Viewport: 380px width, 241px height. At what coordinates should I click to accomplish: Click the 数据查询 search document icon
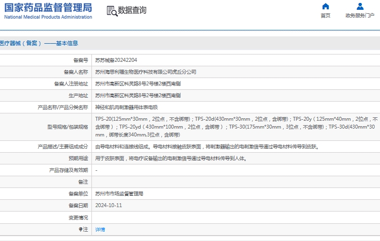[x=112, y=11]
